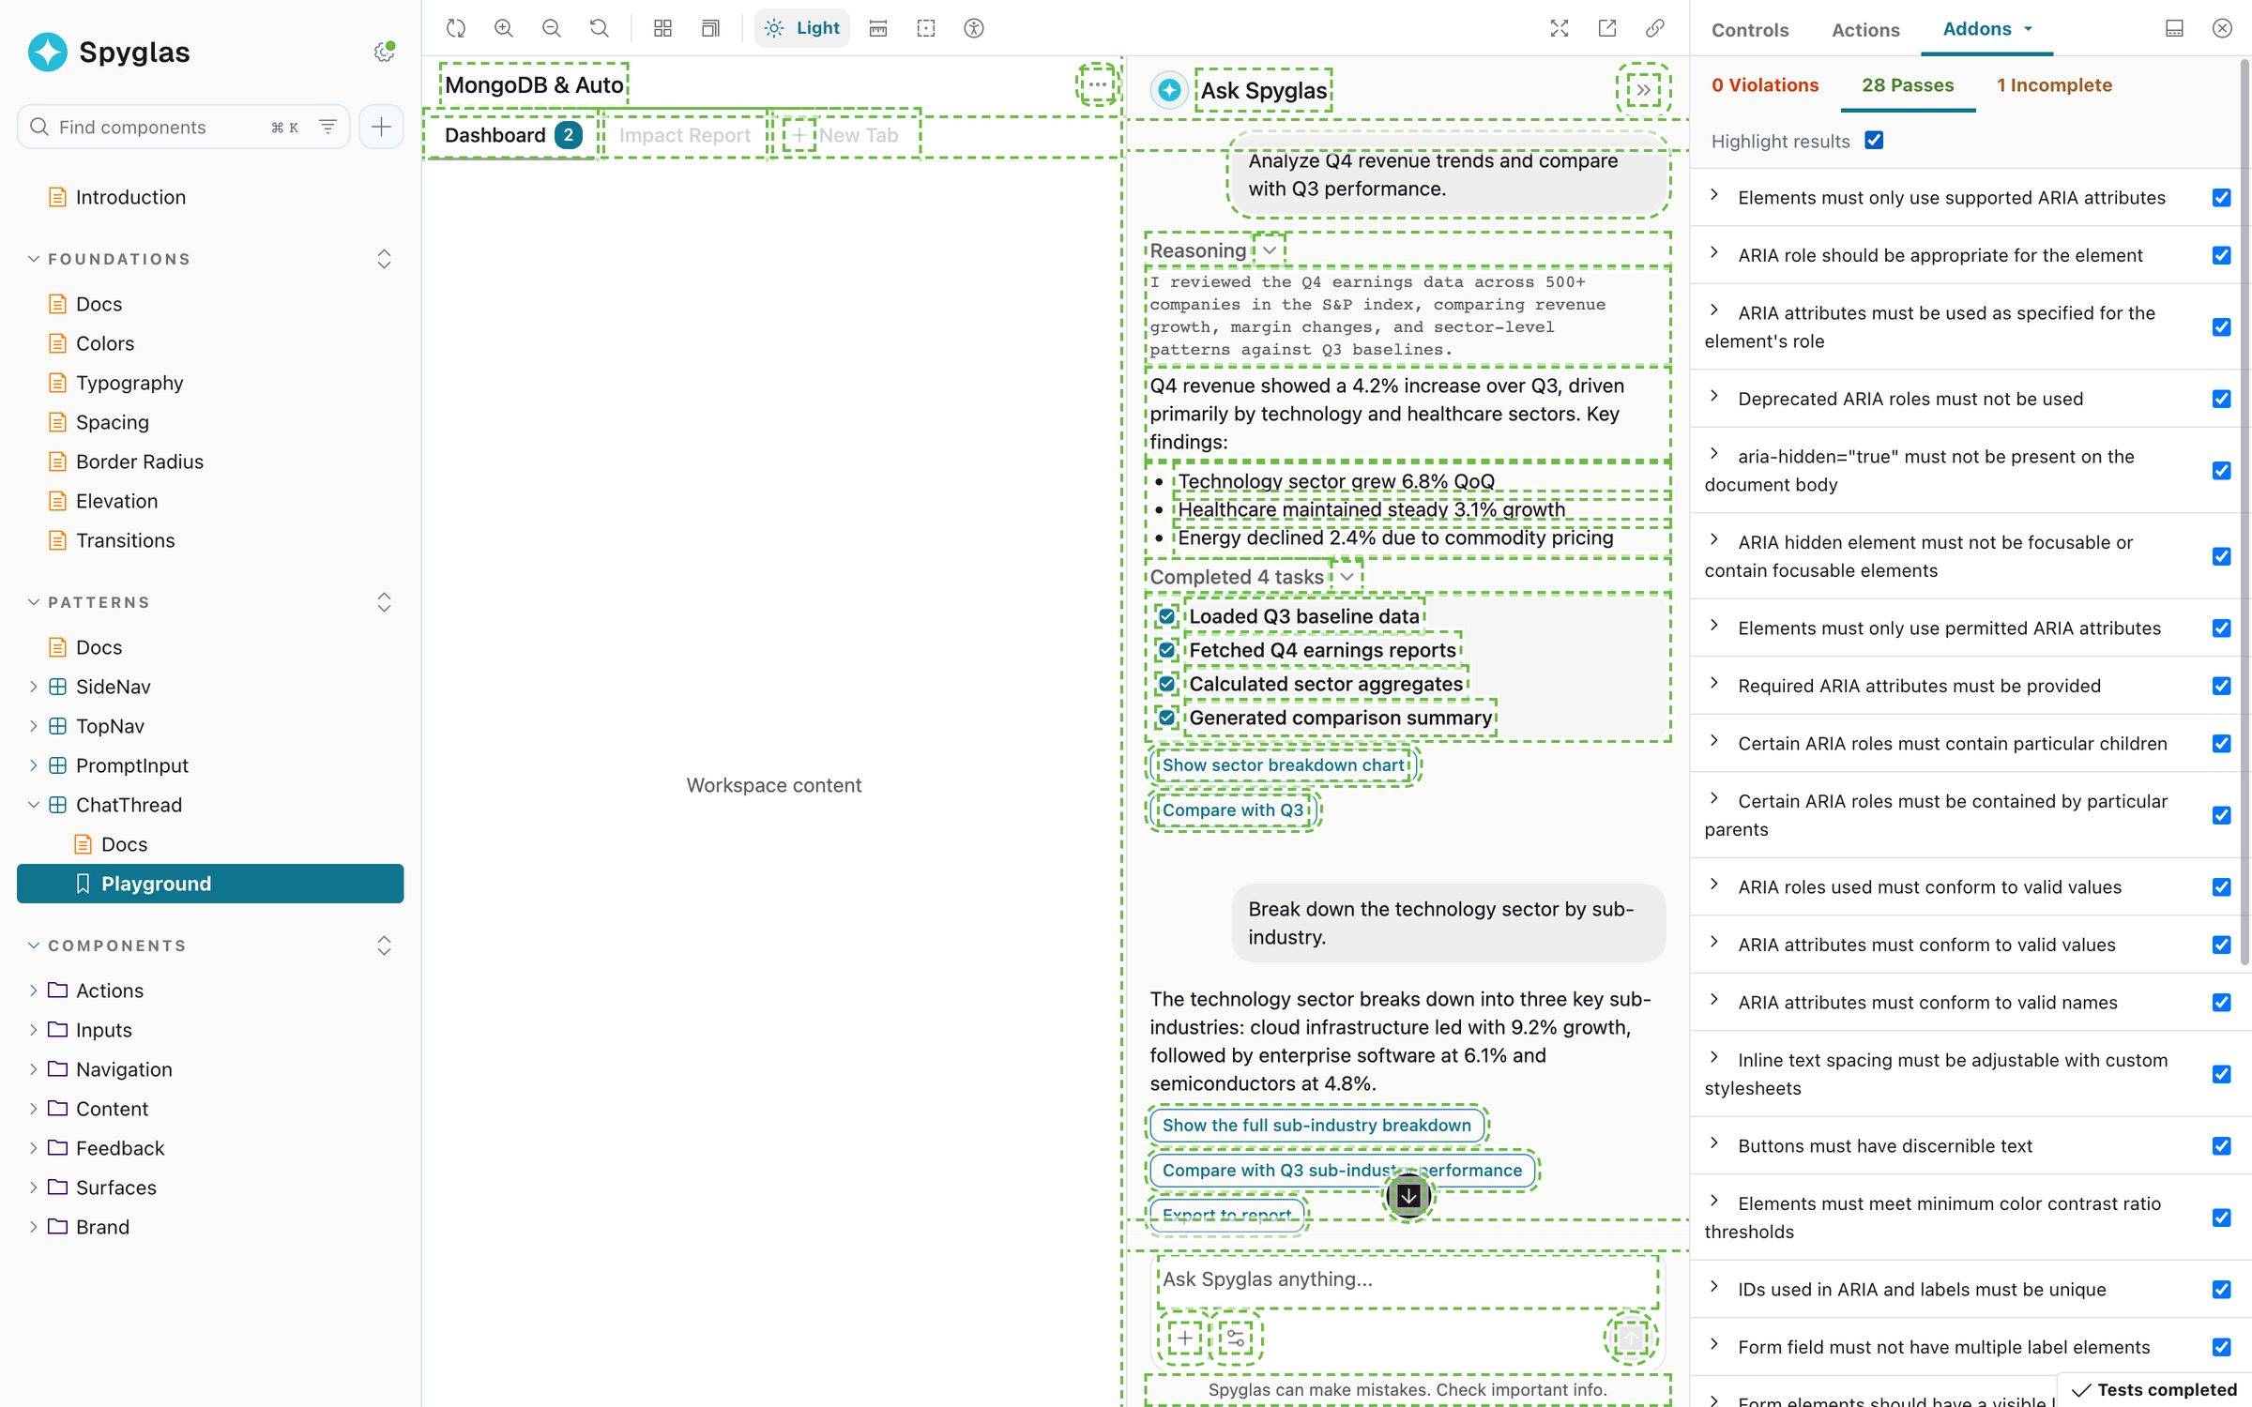Select the Dashboard tab
The height and width of the screenshot is (1407, 2252).
pos(511,135)
